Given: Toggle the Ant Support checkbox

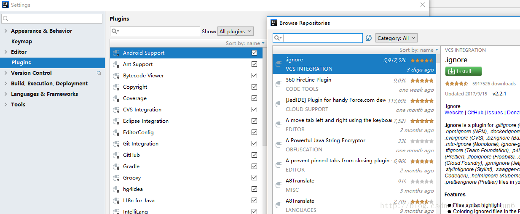Looking at the screenshot, I should 254,64.
